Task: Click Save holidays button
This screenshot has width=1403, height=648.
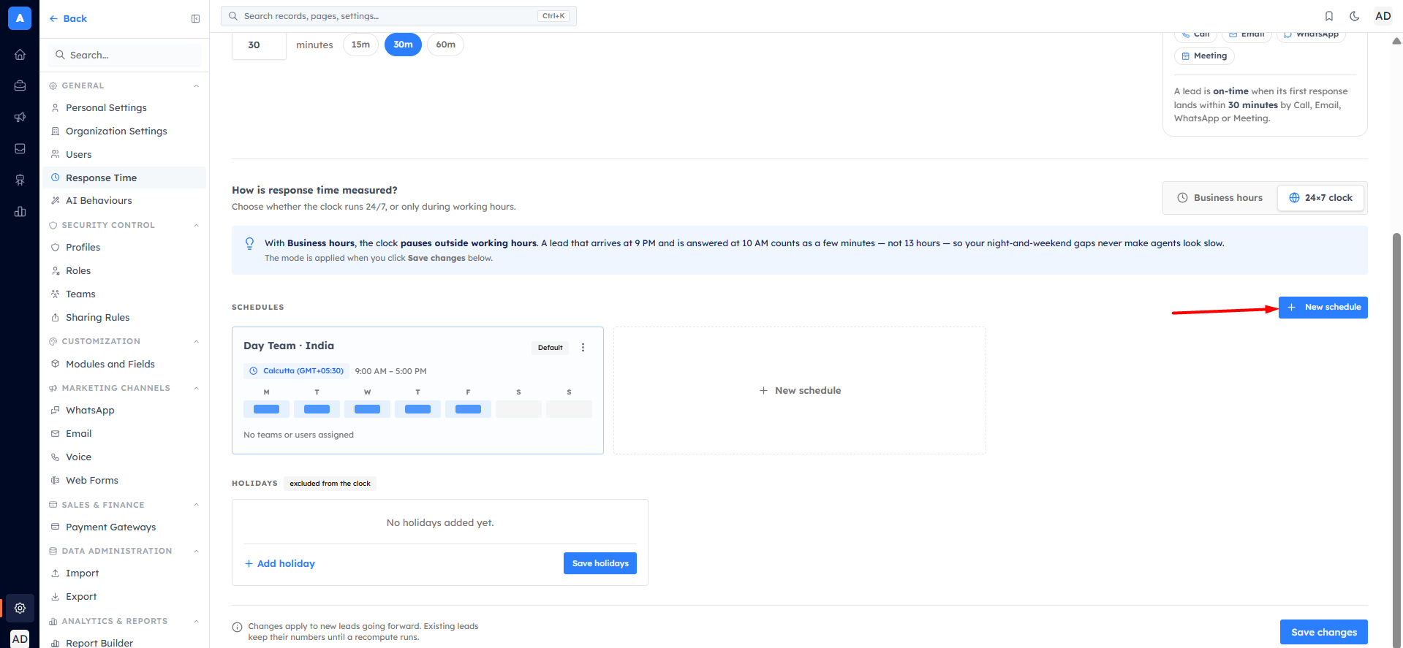Action: 600,563
